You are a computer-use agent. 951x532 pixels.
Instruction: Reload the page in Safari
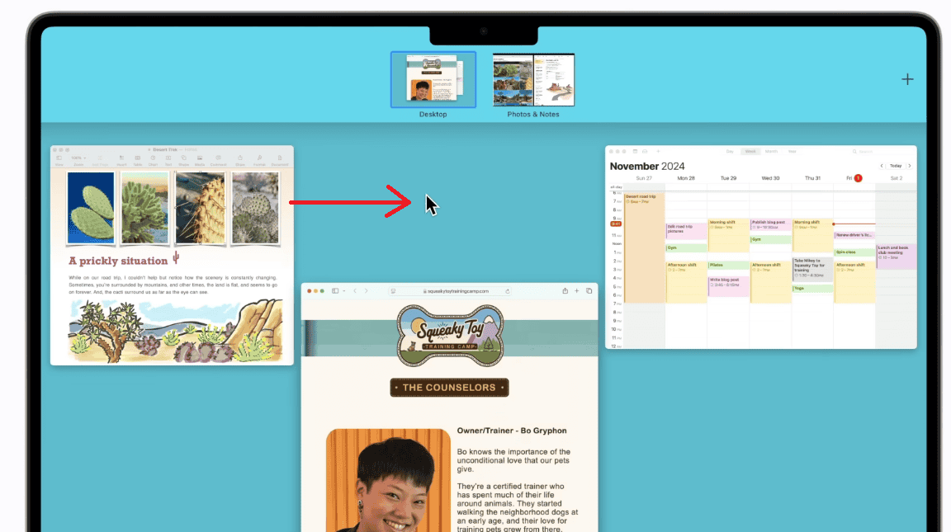507,291
